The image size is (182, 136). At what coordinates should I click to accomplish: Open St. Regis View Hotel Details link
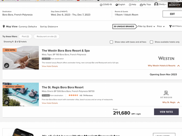[x=50, y=103]
